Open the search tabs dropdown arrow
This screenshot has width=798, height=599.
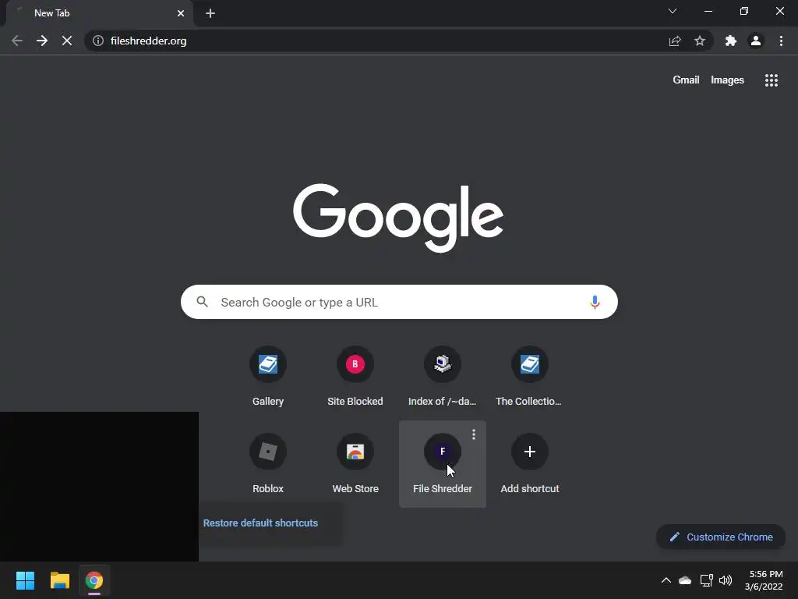point(673,11)
